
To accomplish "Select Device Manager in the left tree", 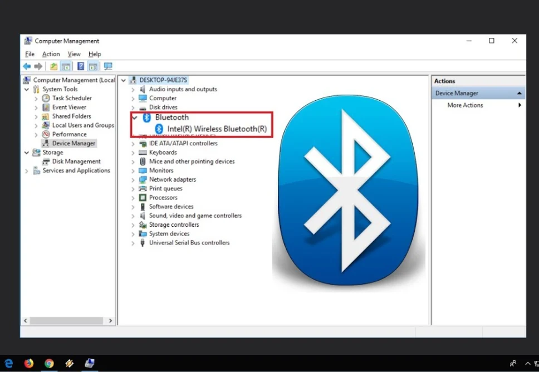I will (x=73, y=143).
